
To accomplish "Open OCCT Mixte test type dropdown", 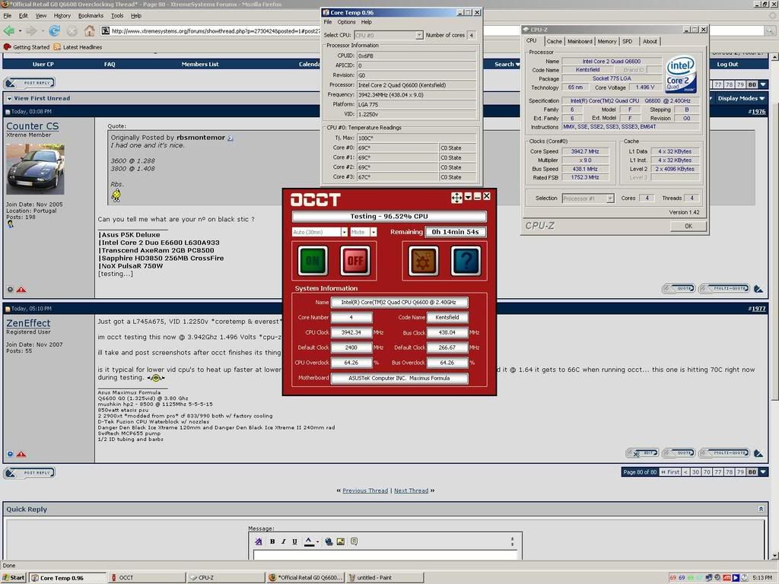I will point(374,232).
